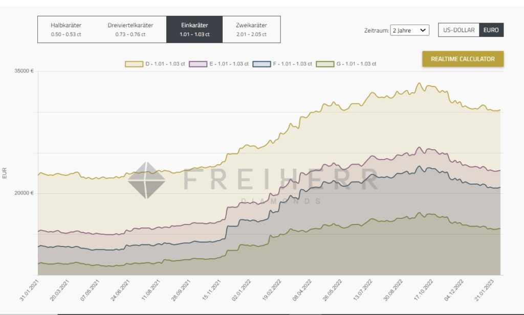The image size is (524, 315).
Task: Open the Zeitraum dropdown
Action: click(x=409, y=30)
